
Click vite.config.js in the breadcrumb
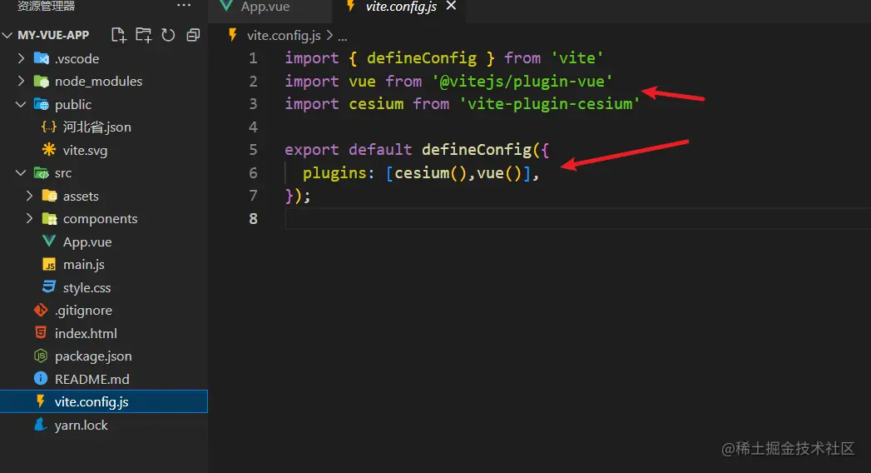[284, 35]
